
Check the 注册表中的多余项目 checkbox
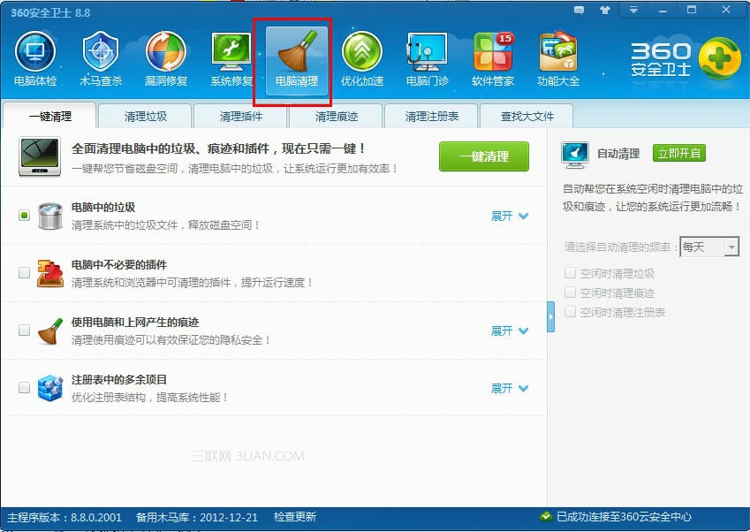coord(24,388)
